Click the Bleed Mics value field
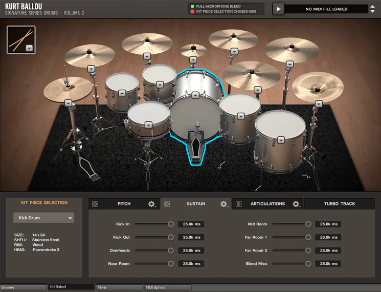Screen dimensions: 381x292 tap(328, 264)
